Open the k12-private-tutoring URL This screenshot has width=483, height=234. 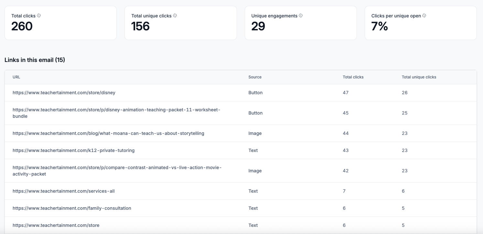[x=74, y=150]
